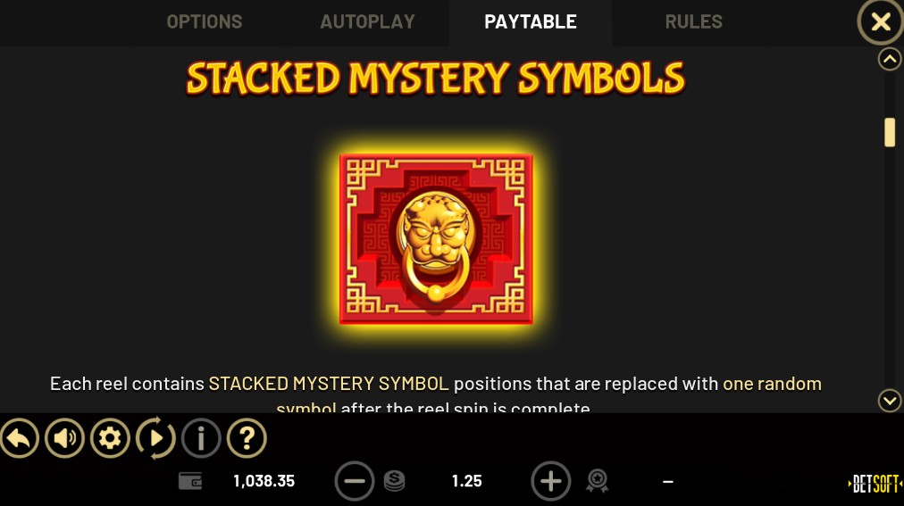This screenshot has height=506, width=904.
Task: Click the coin stack bet icon
Action: pyautogui.click(x=394, y=481)
